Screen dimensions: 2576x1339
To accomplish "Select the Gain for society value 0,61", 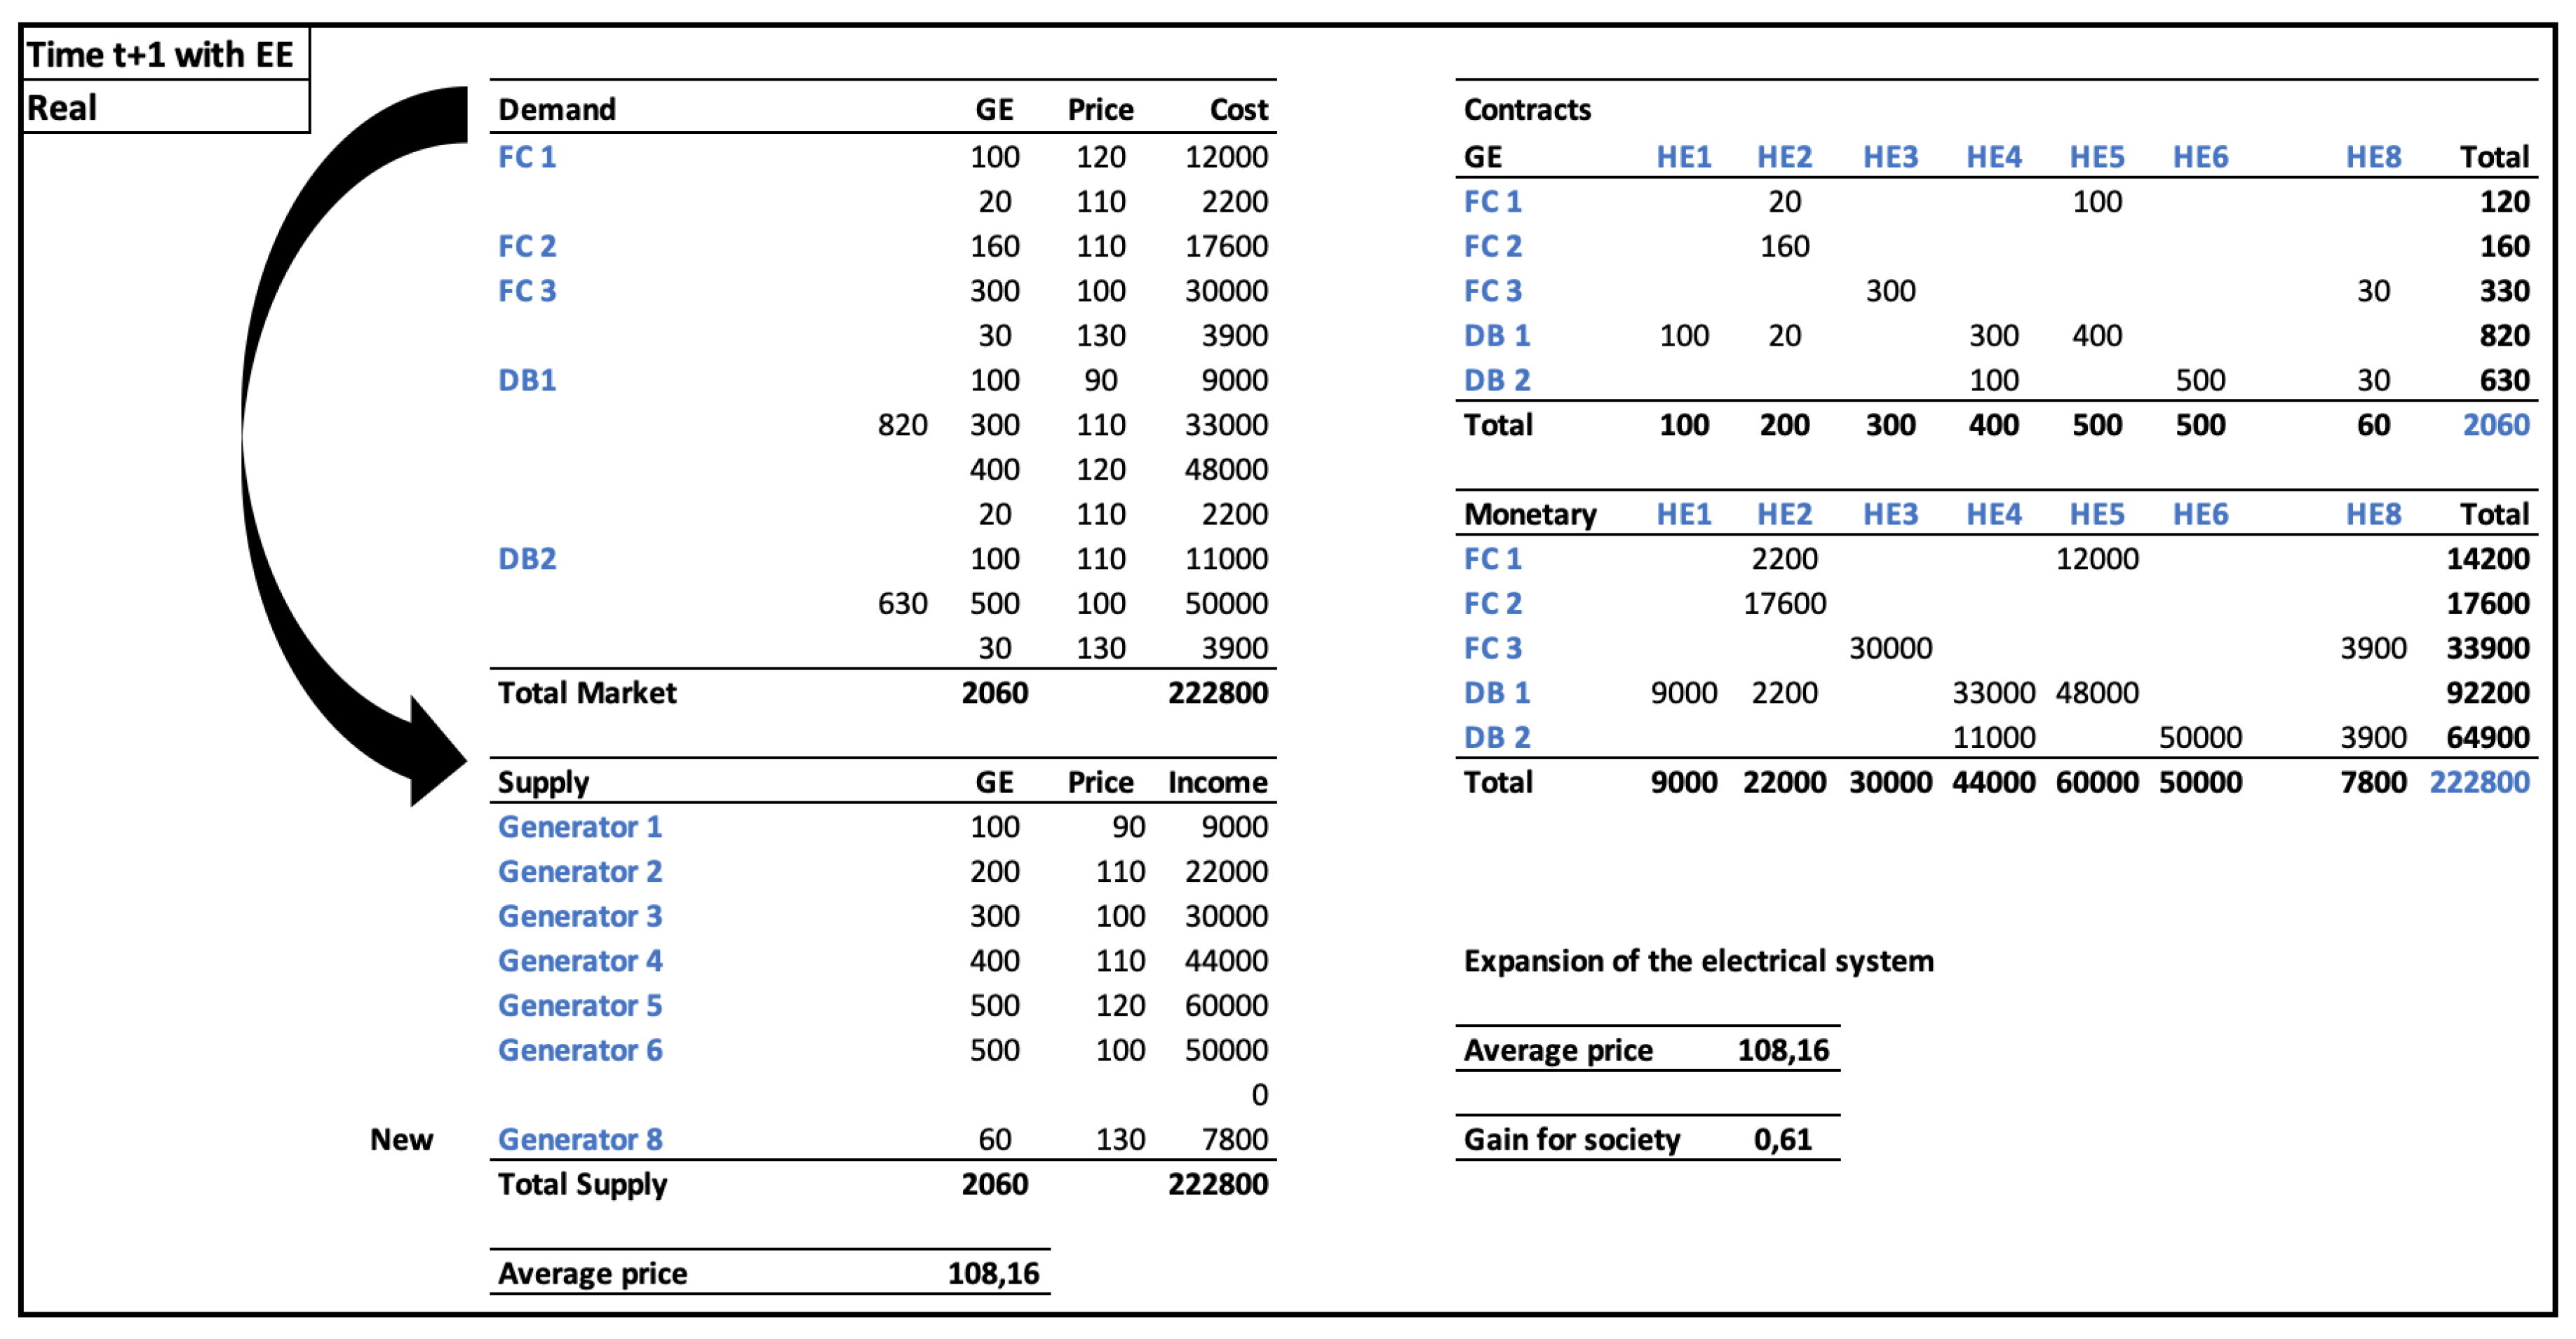I will tap(1782, 1139).
